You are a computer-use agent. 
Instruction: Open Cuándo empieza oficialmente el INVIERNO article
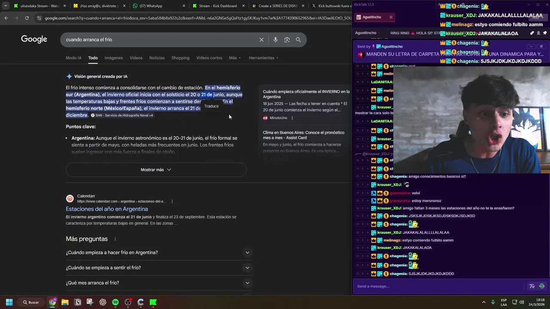(x=306, y=94)
